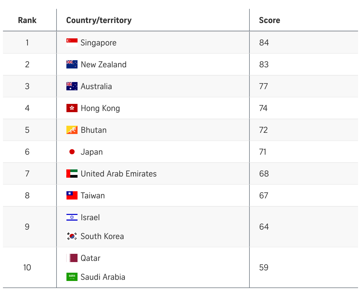
Task: Click the Taiwan flag icon
Action: (x=72, y=195)
